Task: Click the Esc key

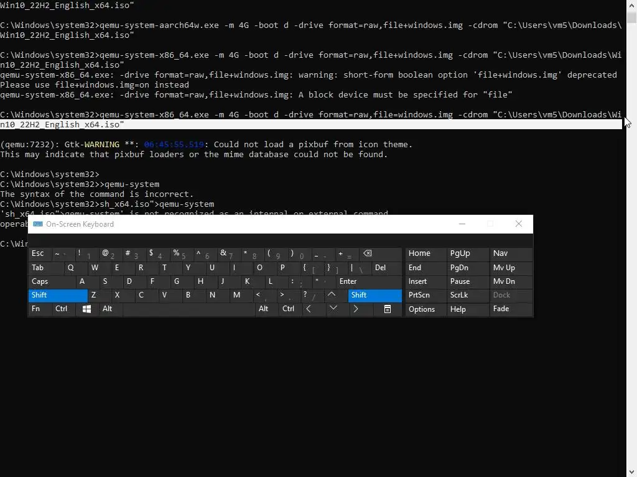Action: (40, 253)
